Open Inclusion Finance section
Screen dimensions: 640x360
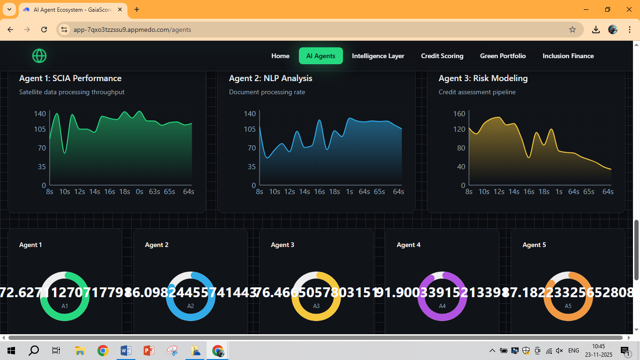568,56
